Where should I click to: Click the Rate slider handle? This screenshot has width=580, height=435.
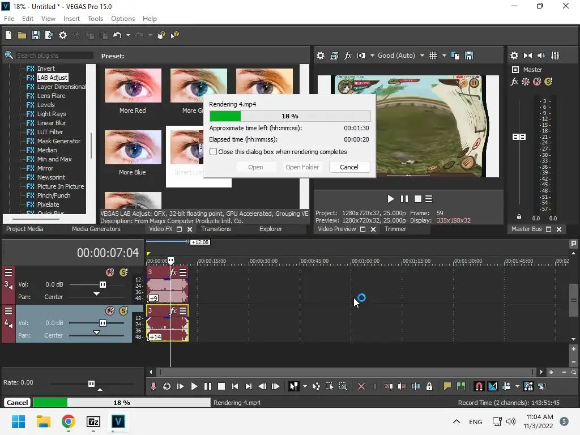[91, 383]
